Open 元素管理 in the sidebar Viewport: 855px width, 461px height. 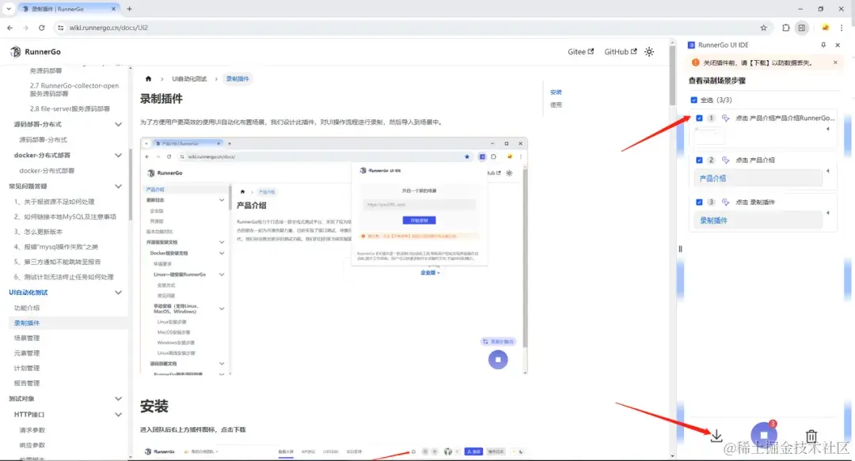pyautogui.click(x=27, y=353)
